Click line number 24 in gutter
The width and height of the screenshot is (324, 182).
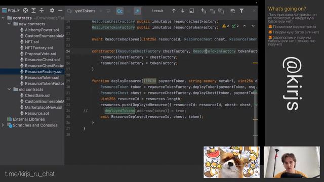[68, 51]
